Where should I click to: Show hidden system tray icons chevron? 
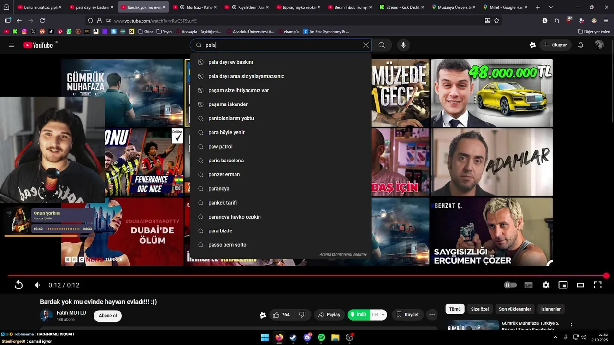tap(555, 337)
